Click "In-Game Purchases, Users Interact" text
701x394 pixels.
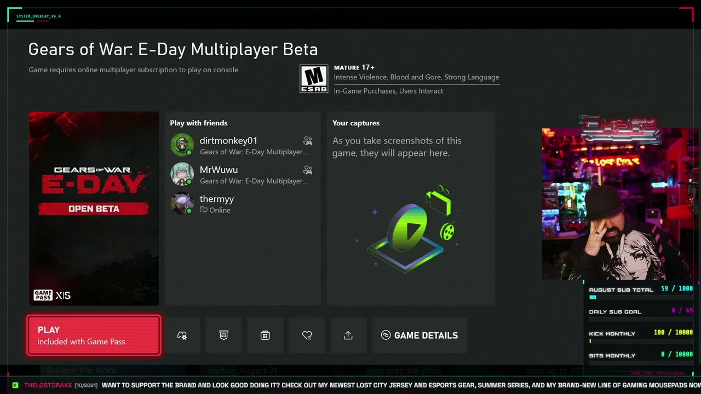coord(388,91)
